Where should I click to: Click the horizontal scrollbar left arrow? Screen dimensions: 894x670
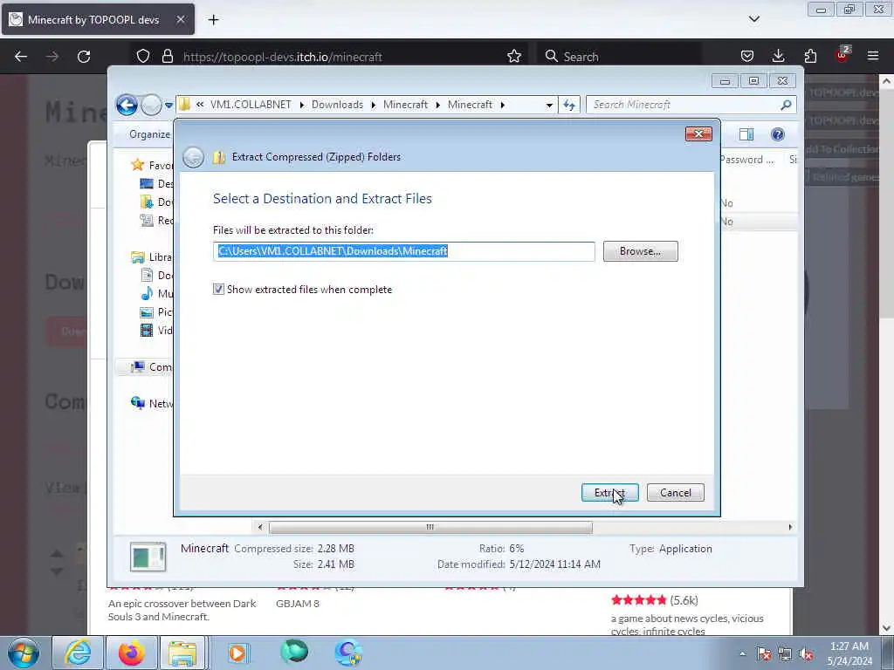click(x=260, y=528)
